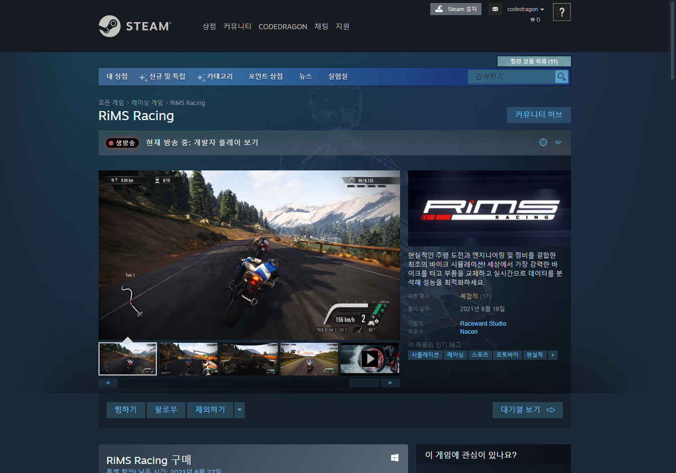Viewport: 676px width, 473px height.
Task: Open the 커뮤니티 허브 button
Action: [539, 115]
